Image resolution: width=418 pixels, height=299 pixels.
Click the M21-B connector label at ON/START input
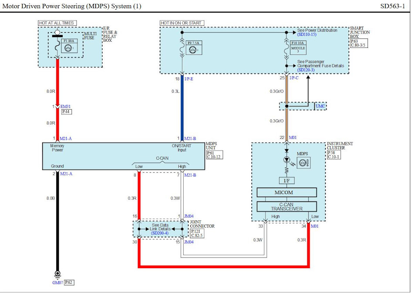[190, 138]
